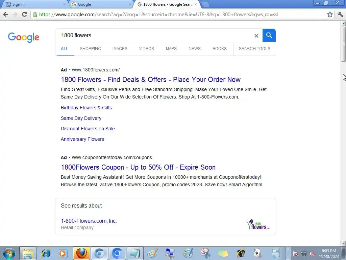The height and width of the screenshot is (260, 346).
Task: Click the scrollbar up arrow
Action: pos(343,24)
